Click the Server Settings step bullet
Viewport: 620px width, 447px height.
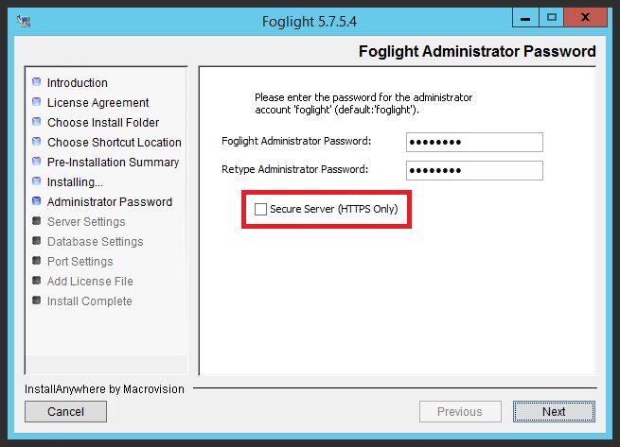(37, 221)
